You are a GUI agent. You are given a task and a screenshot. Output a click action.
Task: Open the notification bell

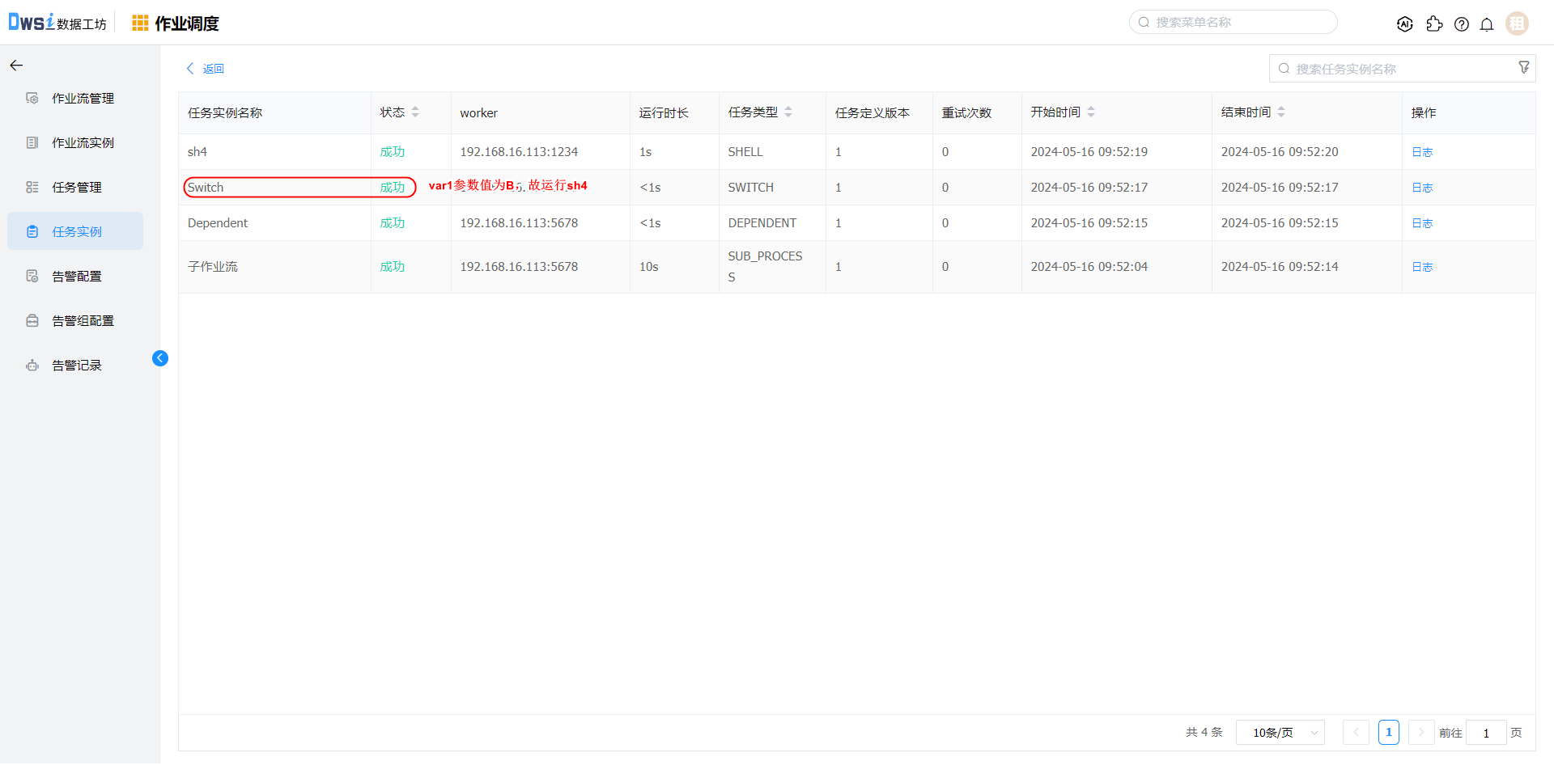[x=1487, y=24]
